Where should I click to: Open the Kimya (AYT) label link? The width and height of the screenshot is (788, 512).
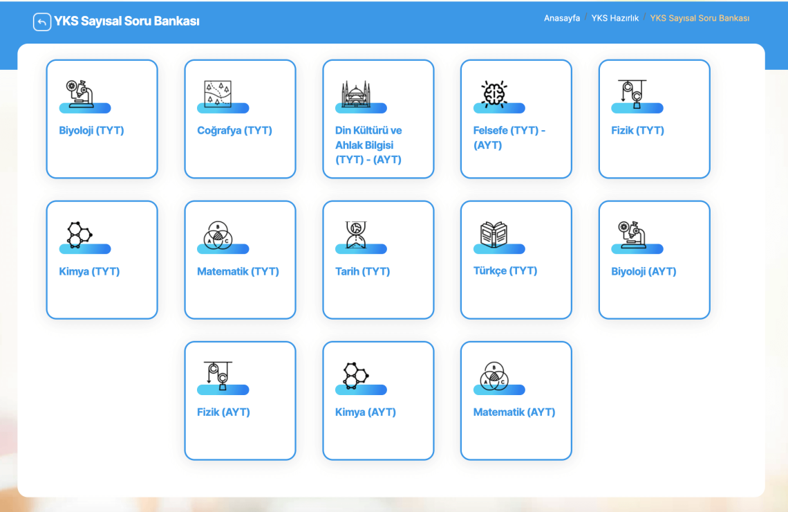click(x=365, y=412)
